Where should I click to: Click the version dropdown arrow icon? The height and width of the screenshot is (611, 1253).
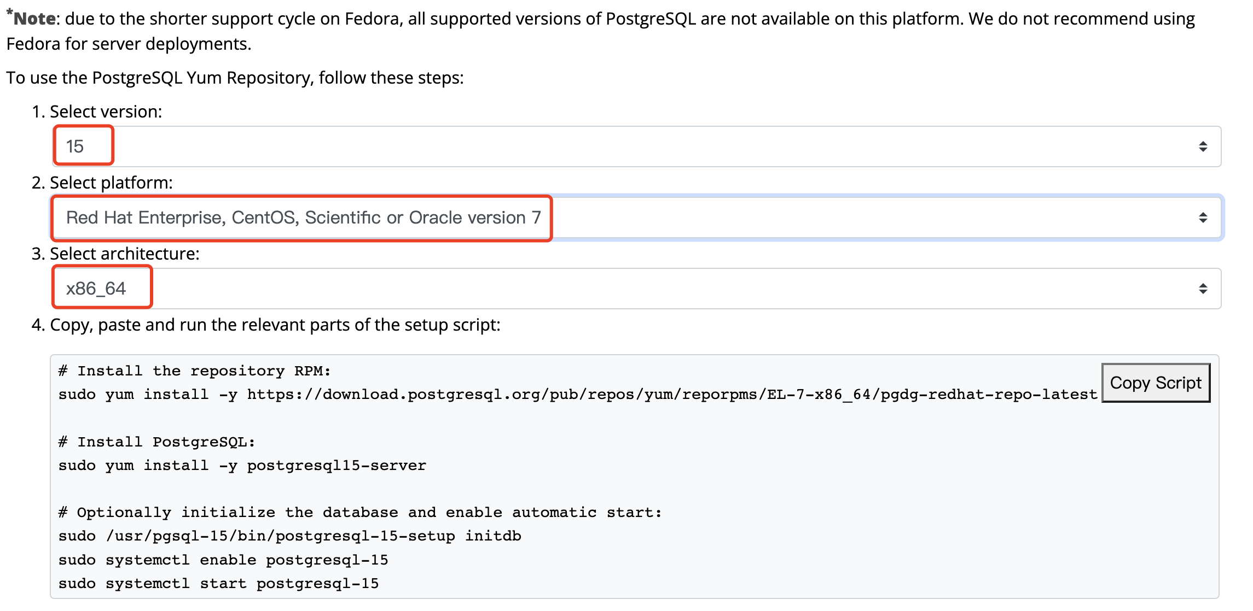pos(1202,146)
